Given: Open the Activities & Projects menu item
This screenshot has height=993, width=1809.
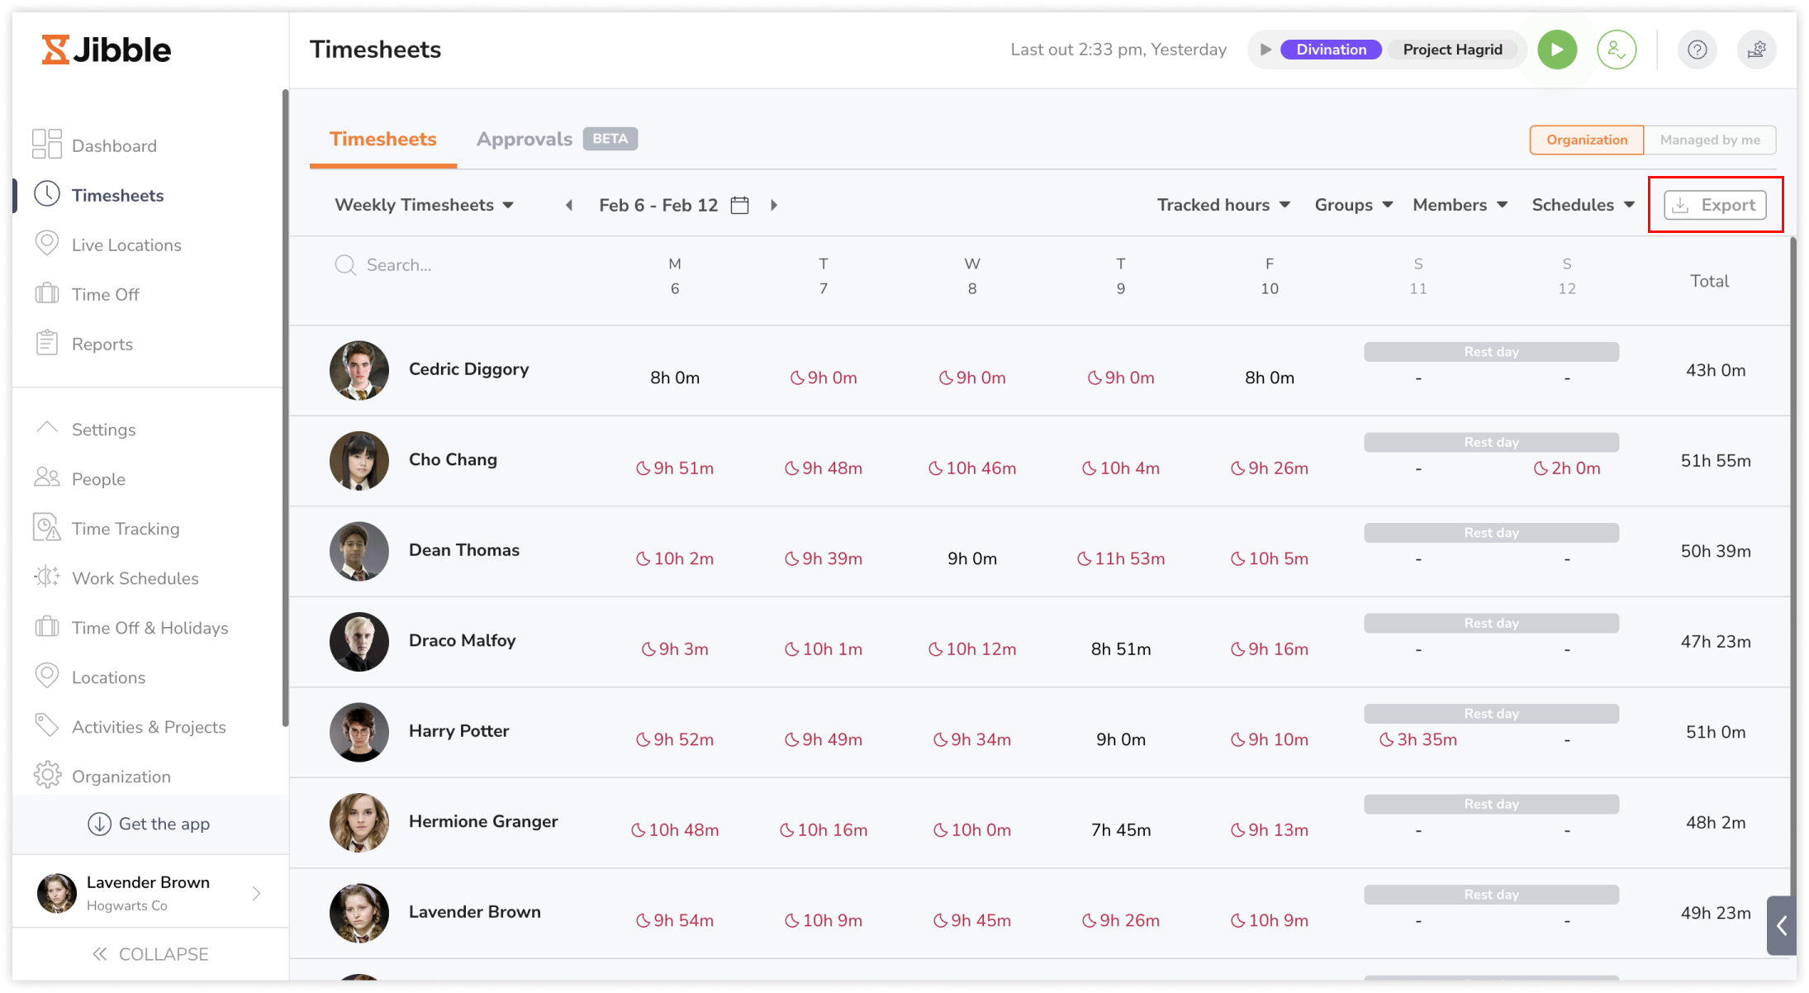Looking at the screenshot, I should 148,726.
